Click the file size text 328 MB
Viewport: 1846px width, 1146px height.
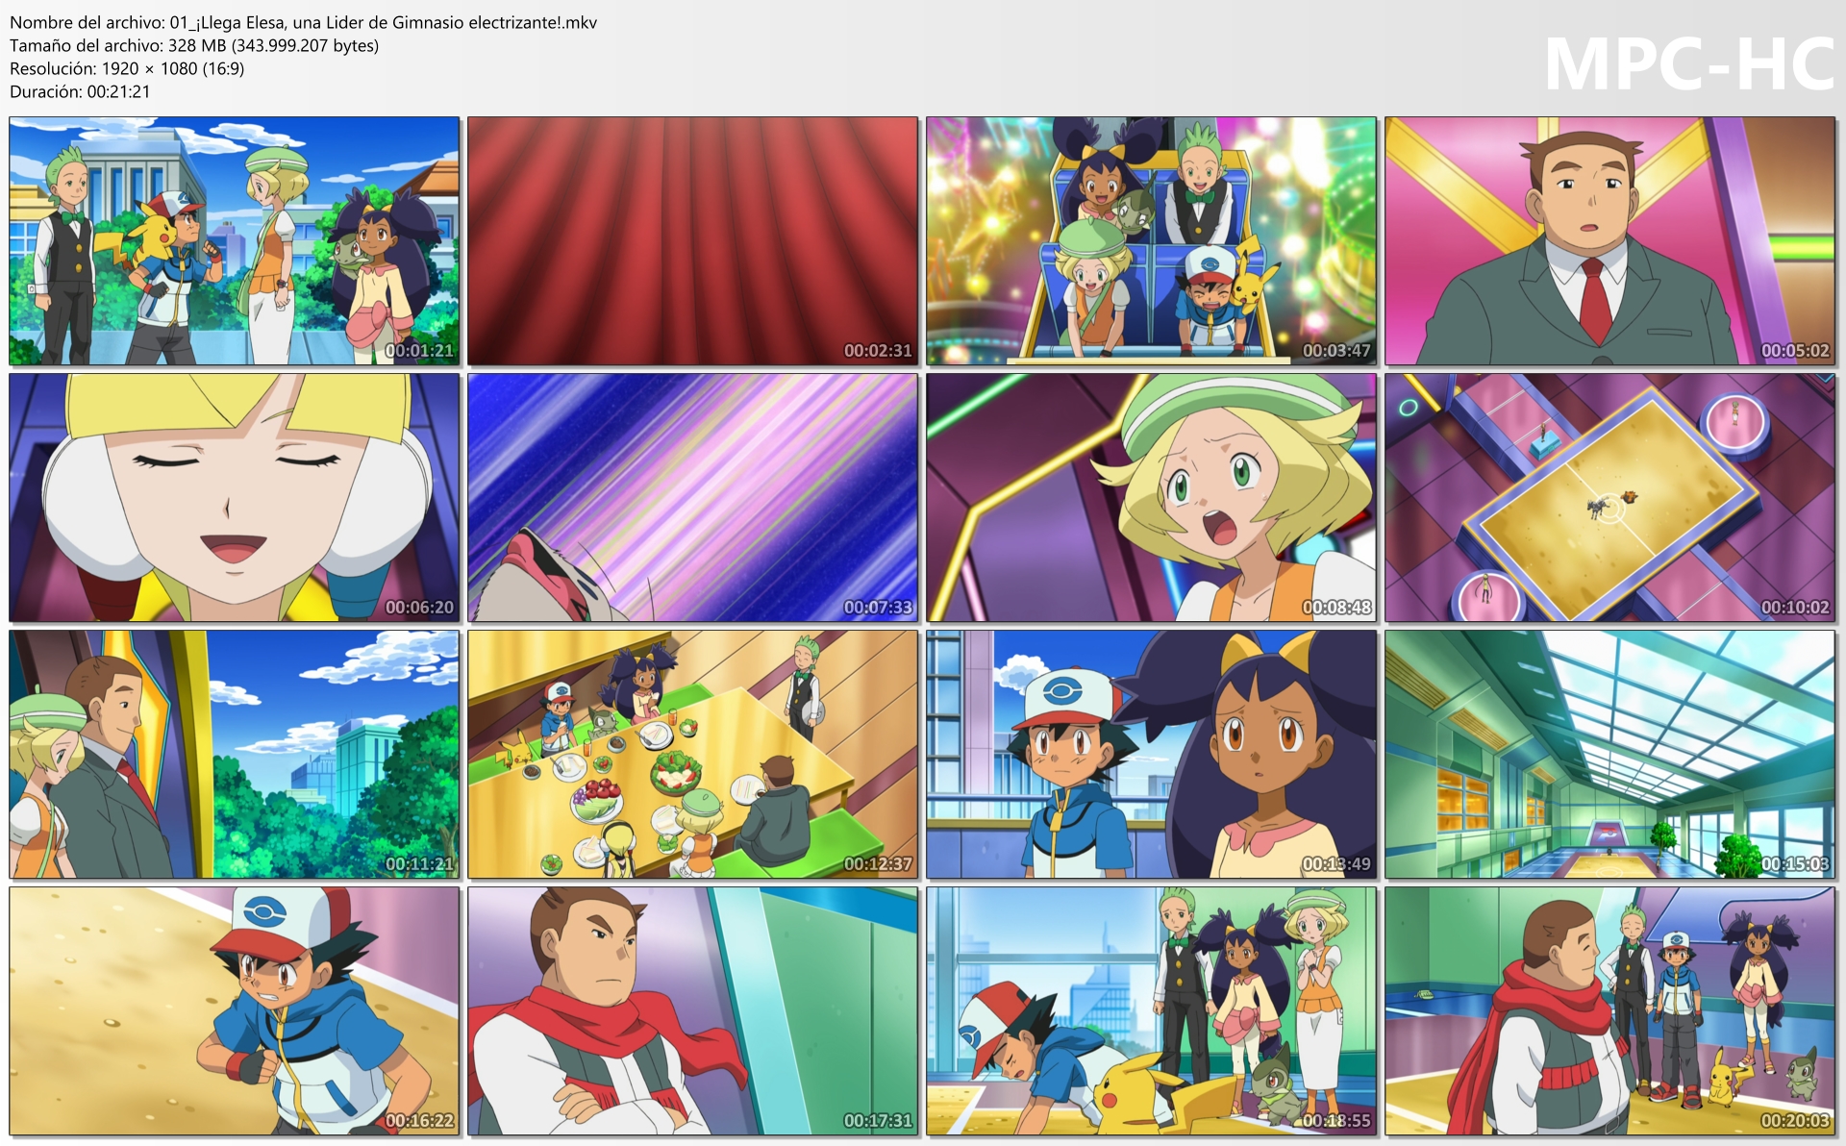coord(197,45)
